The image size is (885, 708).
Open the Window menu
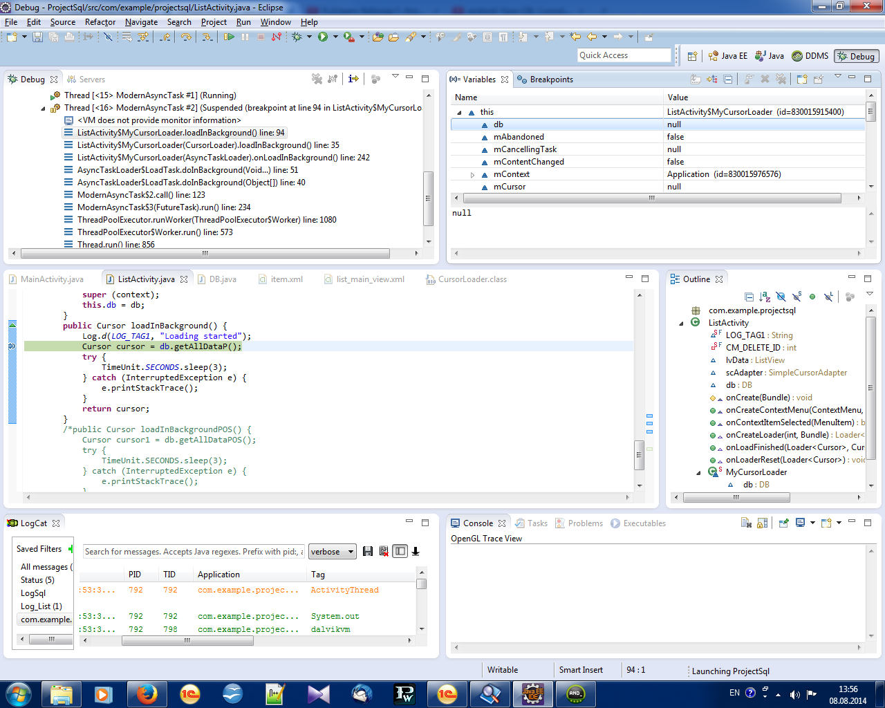tap(275, 22)
